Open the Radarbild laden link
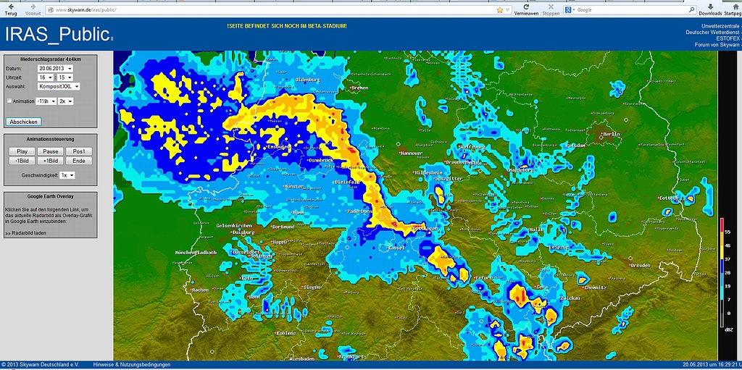This screenshot has width=742, height=370. click(x=26, y=232)
